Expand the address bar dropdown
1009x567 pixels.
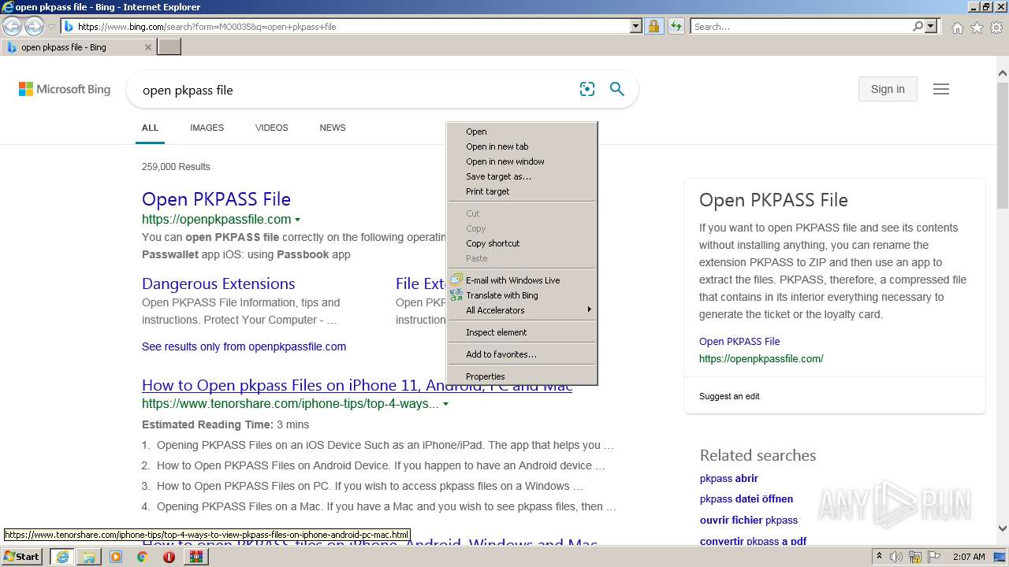(x=636, y=26)
